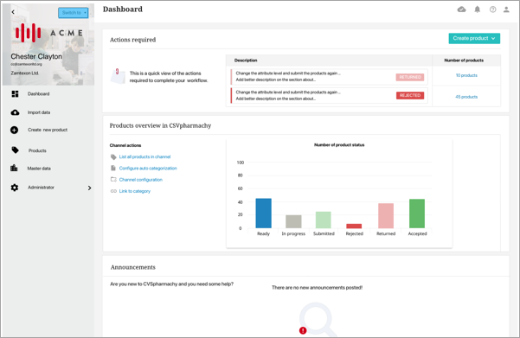Click the rejected action description row
Viewport: 520px width, 338px height.
pos(329,96)
